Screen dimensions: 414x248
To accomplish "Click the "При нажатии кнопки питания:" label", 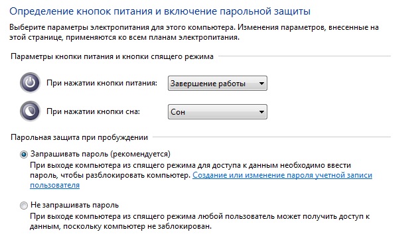I will (x=102, y=83).
